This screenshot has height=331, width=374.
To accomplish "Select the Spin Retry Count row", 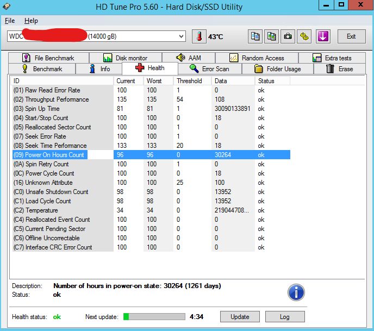I will [151, 164].
